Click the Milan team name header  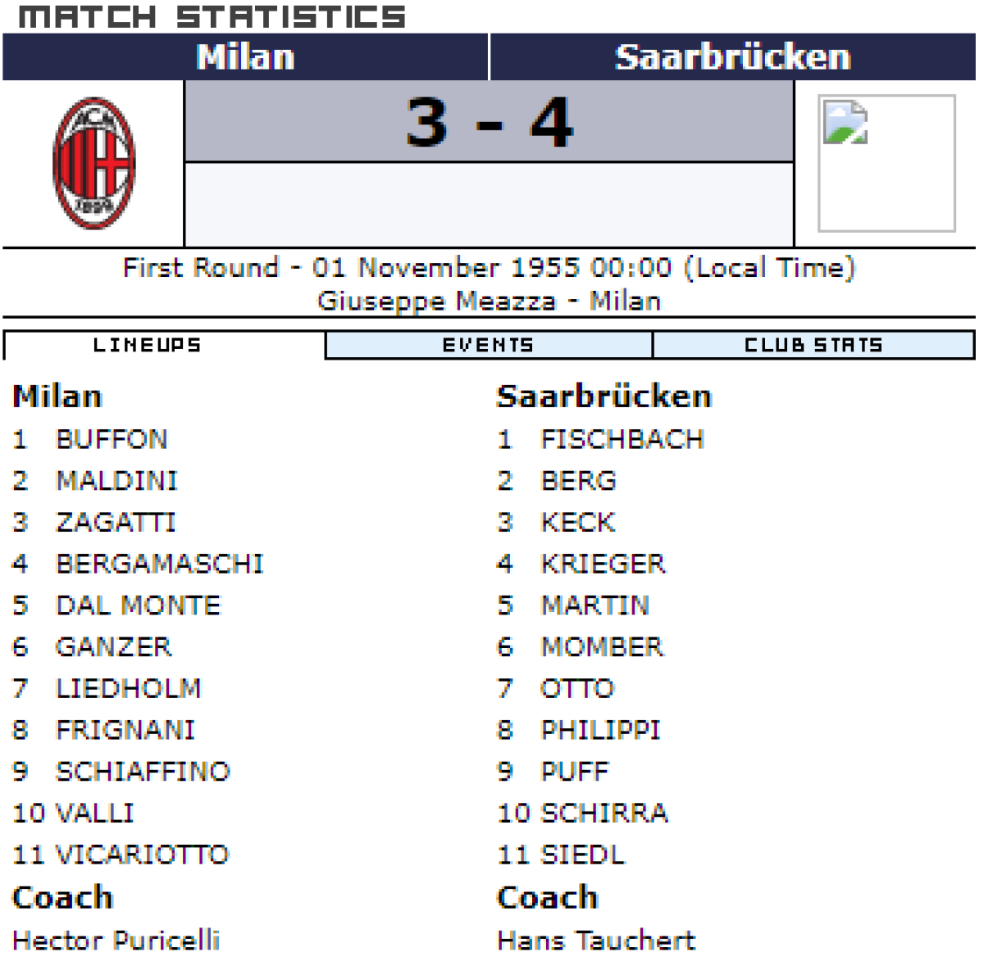point(245,57)
